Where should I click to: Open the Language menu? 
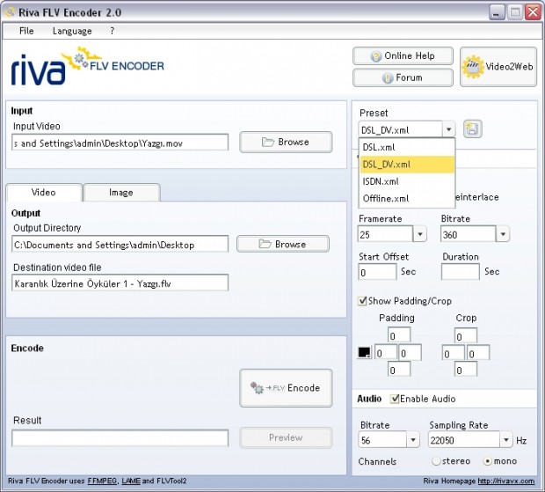[72, 31]
